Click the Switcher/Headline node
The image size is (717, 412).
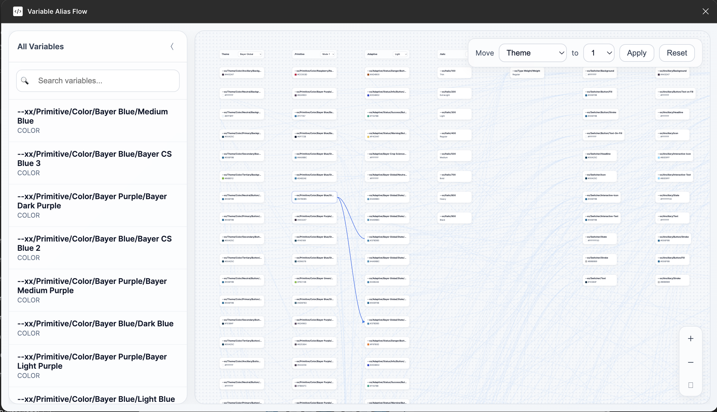[600, 156]
